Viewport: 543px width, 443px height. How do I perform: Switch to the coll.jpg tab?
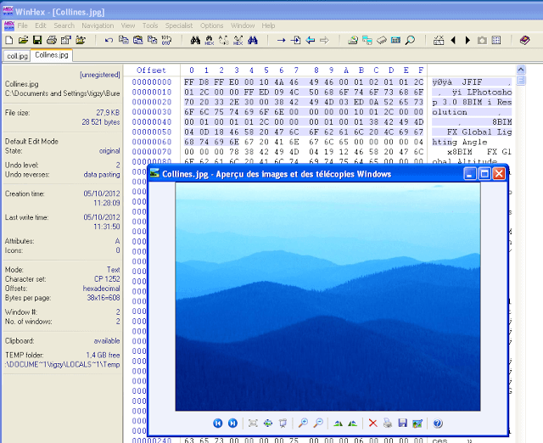click(x=16, y=56)
